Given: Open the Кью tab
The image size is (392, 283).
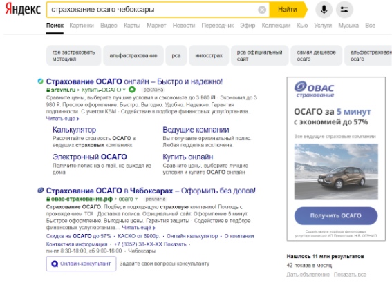Looking at the screenshot, I should (x=302, y=26).
